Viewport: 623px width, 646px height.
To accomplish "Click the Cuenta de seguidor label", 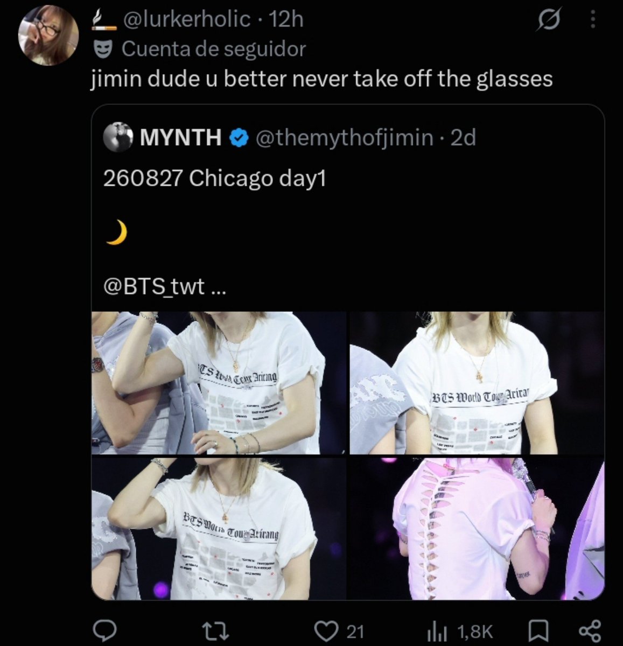I will tap(213, 49).
